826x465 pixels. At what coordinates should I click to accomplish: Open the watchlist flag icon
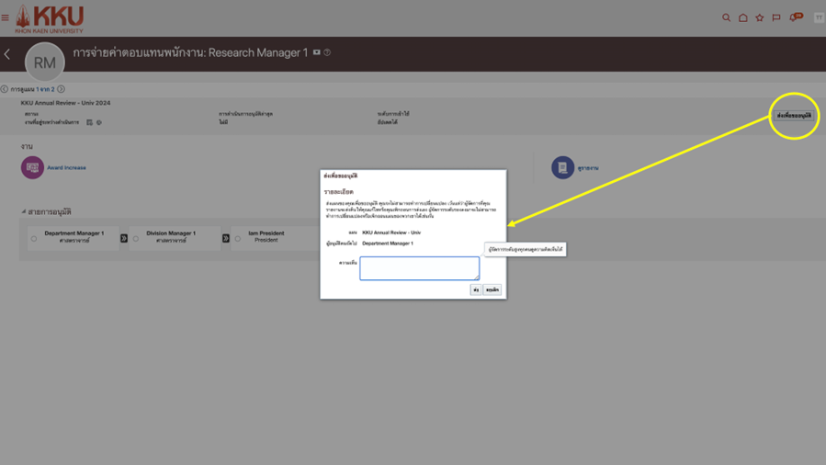click(x=776, y=17)
